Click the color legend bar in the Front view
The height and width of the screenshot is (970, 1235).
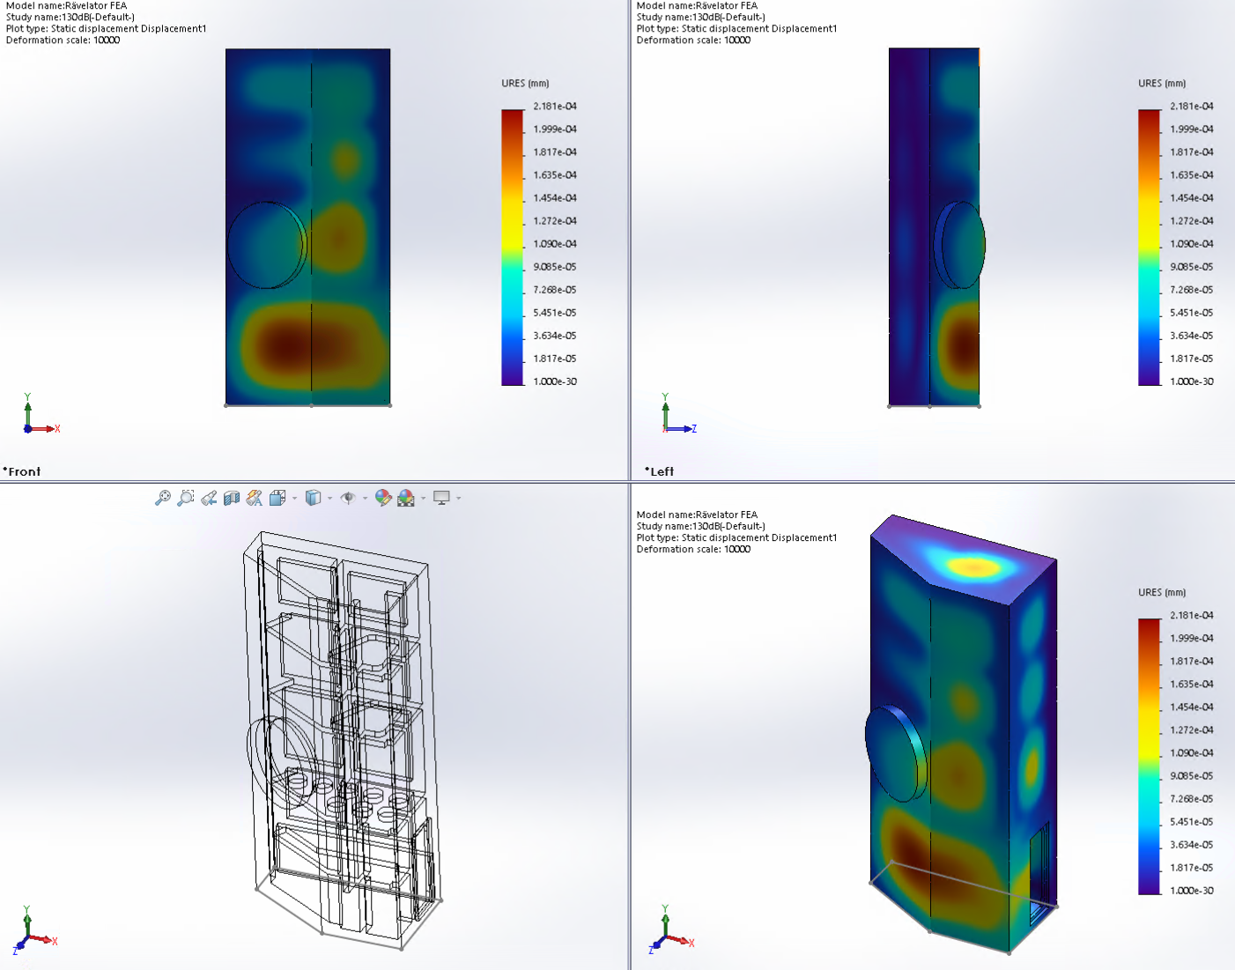512,247
